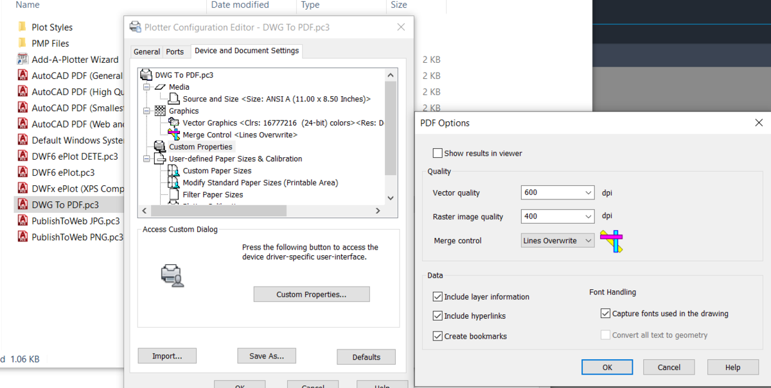This screenshot has width=771, height=388.
Task: Switch to the General tab
Action: pyautogui.click(x=146, y=51)
